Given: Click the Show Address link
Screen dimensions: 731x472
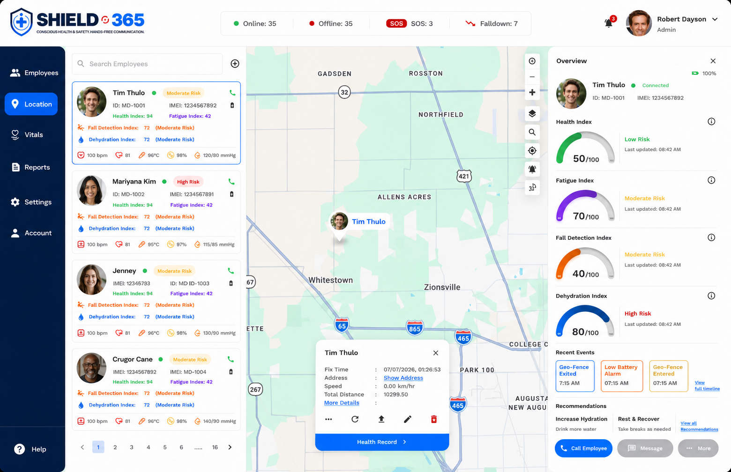Looking at the screenshot, I should point(403,378).
